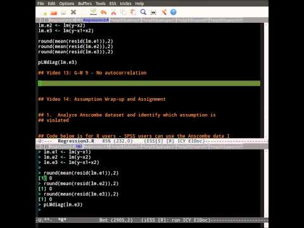Click 'round(mean(resid(lm.e1)),2)' in editor pane
The height and width of the screenshot is (228, 304).
75,41
